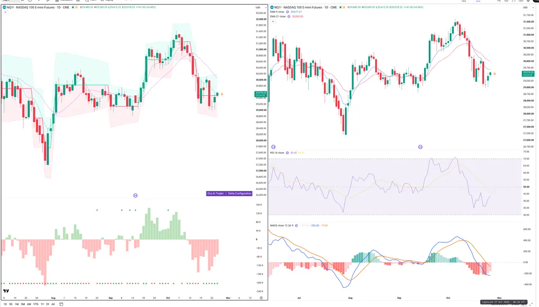Set the range to 1M on left chart
This screenshot has height=307, width=539.
(x=17, y=304)
